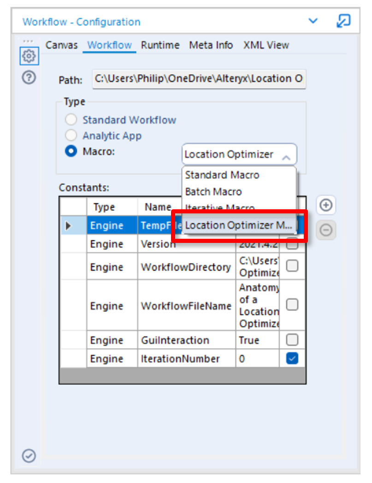This screenshot has height=483, width=372.
Task: Uncheck the IterationNumber checkbox
Action: click(292, 359)
